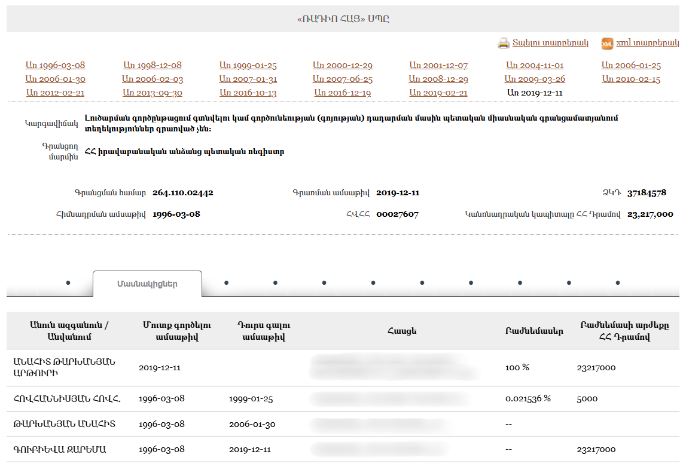686x470 pixels.
Task: Click the printer icon for print version
Action: tap(503, 44)
